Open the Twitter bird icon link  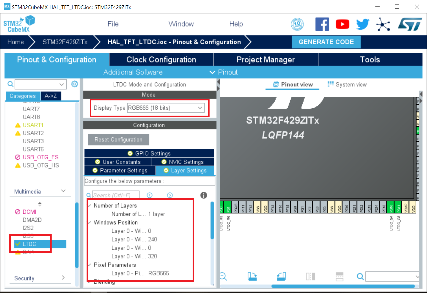click(x=363, y=24)
